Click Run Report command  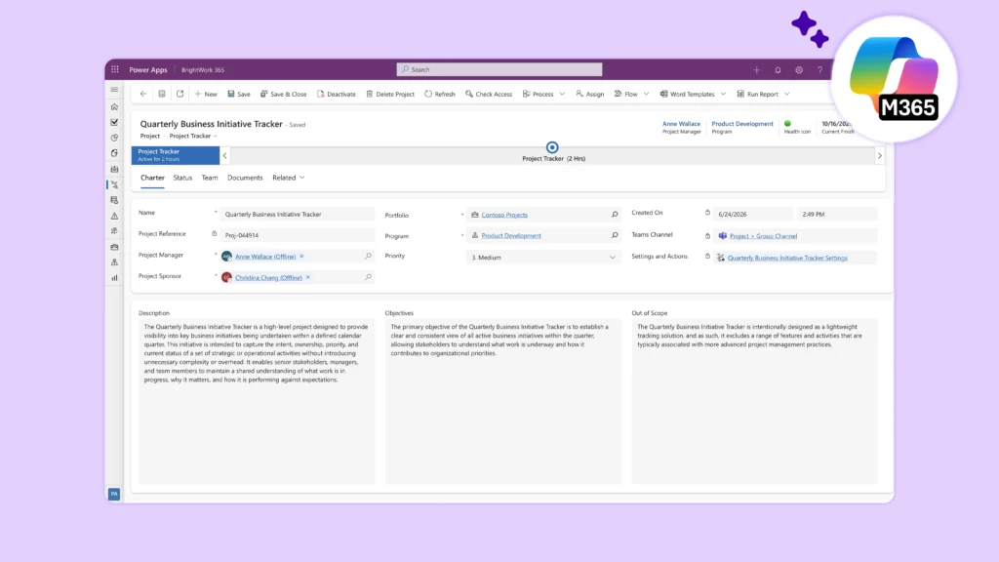tap(757, 95)
